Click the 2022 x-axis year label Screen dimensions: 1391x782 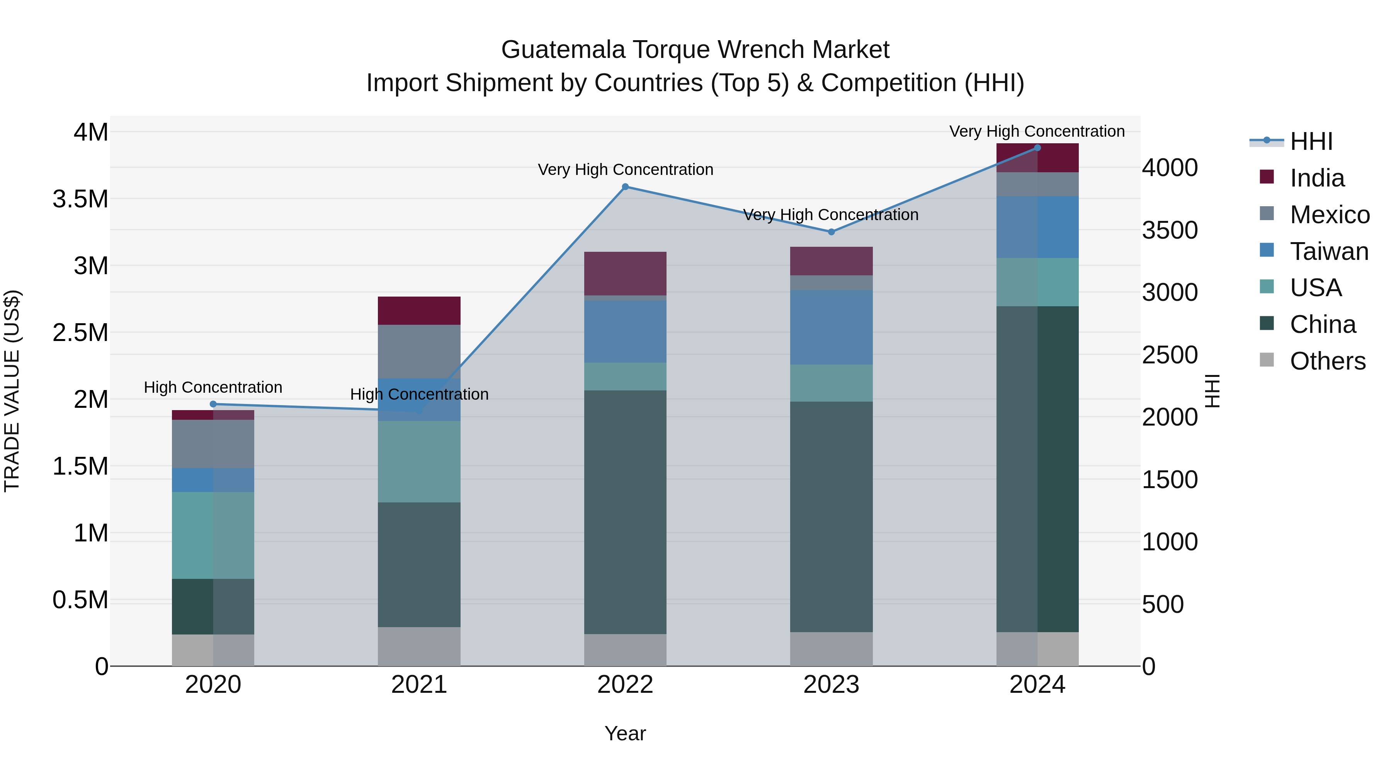click(625, 685)
